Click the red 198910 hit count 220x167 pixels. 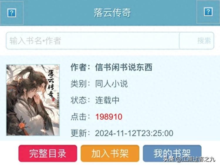(109, 117)
